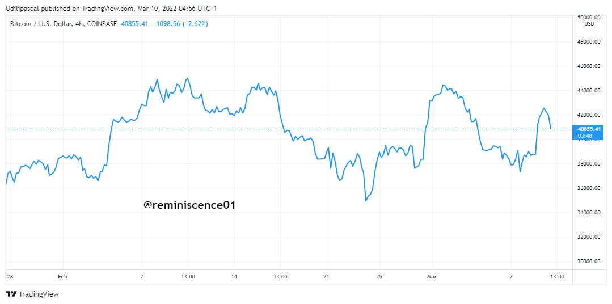This screenshot has width=612, height=304.
Task: Click the 44000.00 price axis label
Action: coord(589,91)
